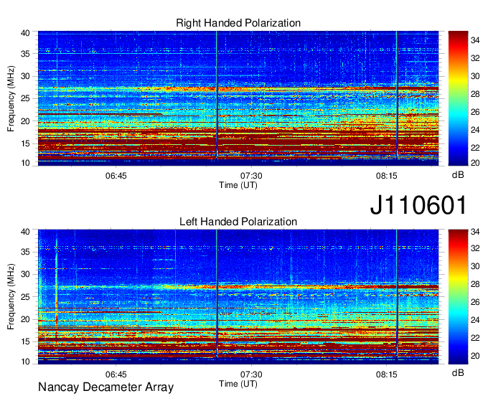The width and height of the screenshot is (488, 396).
Task: Click the 'Time (UT)' label under the top plot
Action: (238, 185)
